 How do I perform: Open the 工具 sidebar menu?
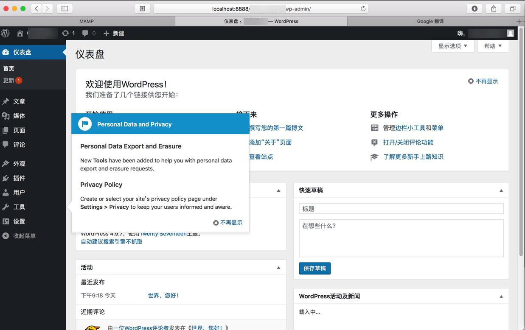33,207
